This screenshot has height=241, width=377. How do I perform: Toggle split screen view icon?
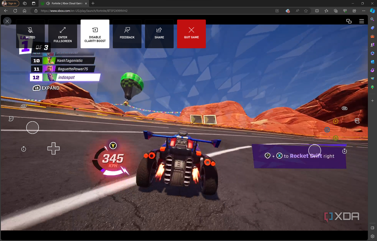point(317,11)
